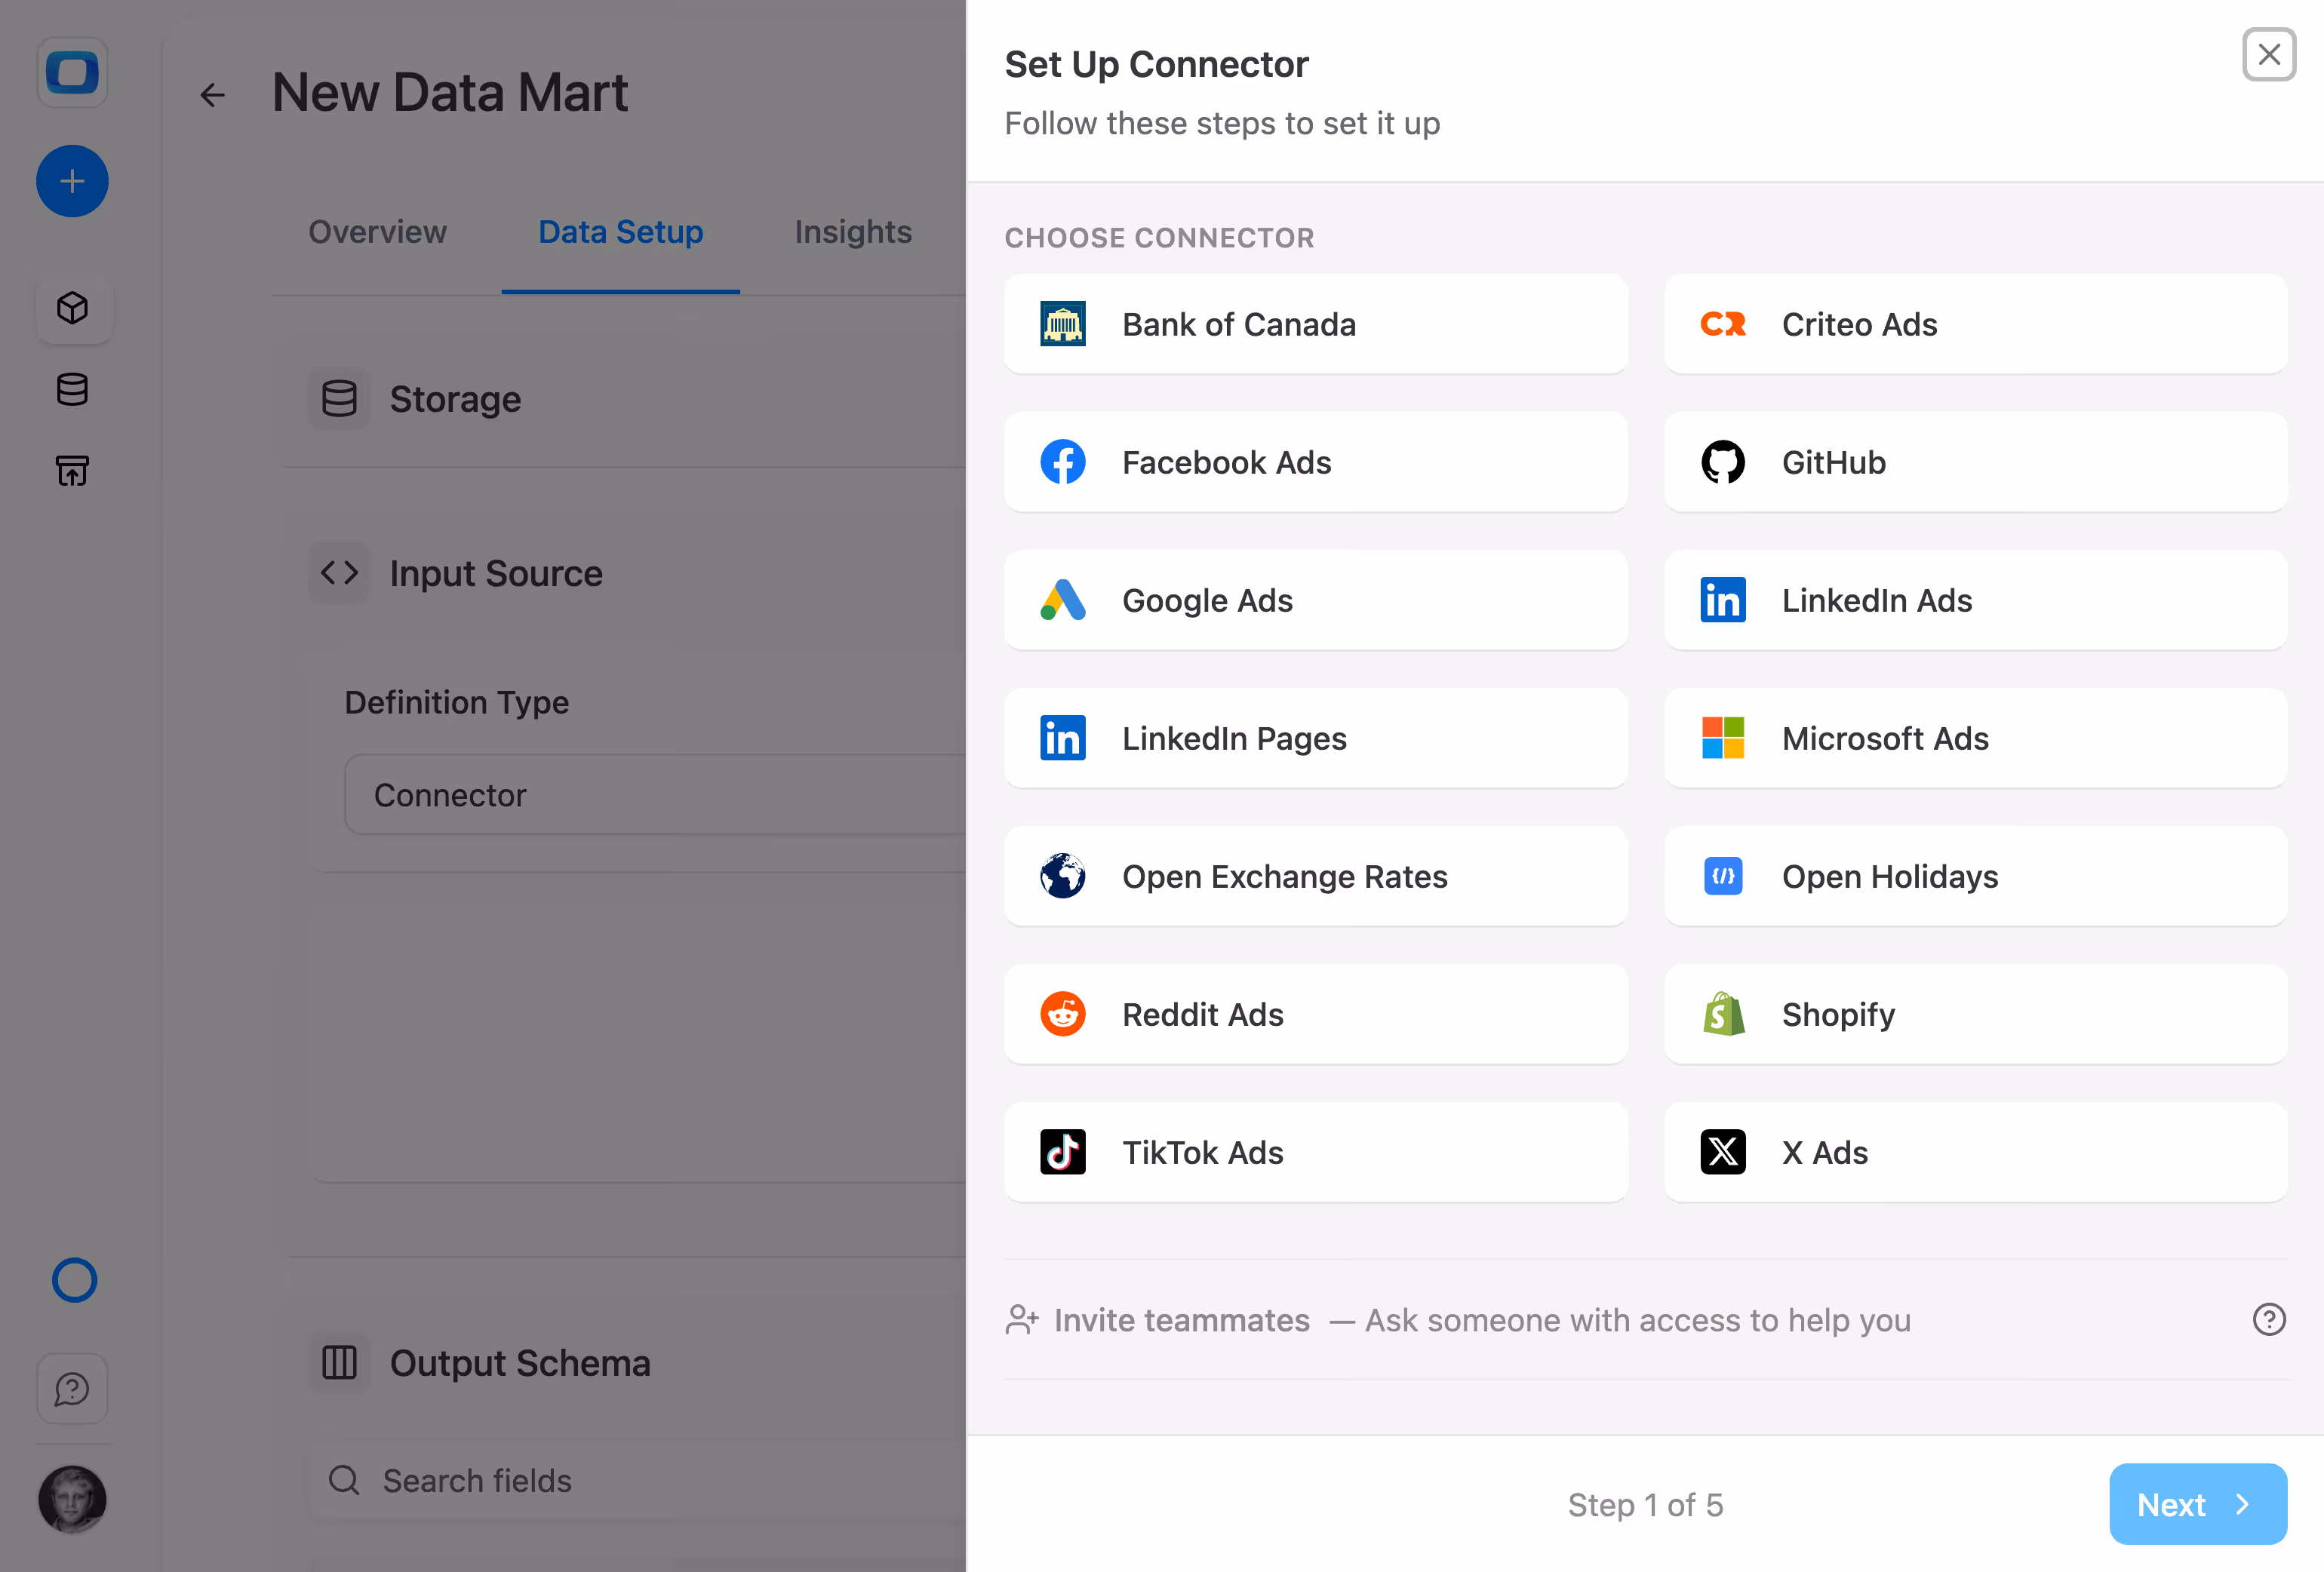Screen dimensions: 2324x1572
Task: Click the Criteo Ads orange logo
Action: coord(1722,324)
